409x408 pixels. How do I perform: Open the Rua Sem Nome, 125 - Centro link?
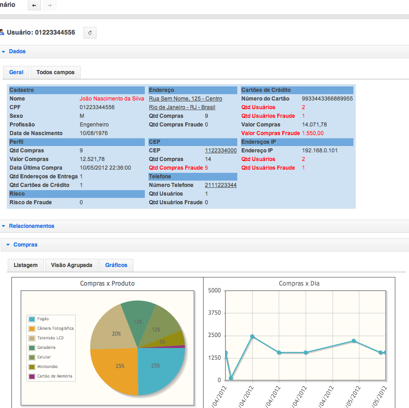coord(185,99)
